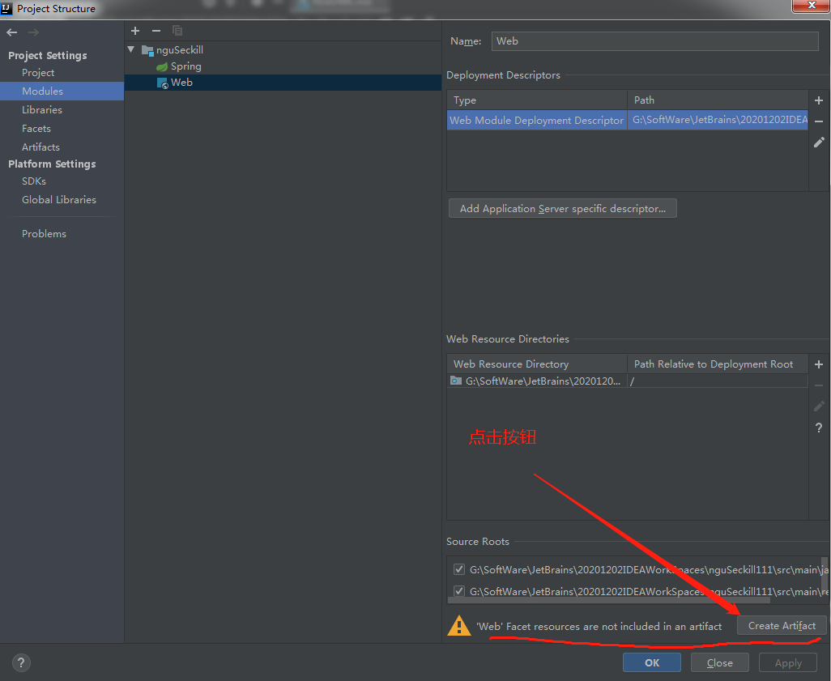Edit deployment descriptor with pencil icon
Image resolution: width=831 pixels, height=681 pixels.
pyautogui.click(x=819, y=142)
